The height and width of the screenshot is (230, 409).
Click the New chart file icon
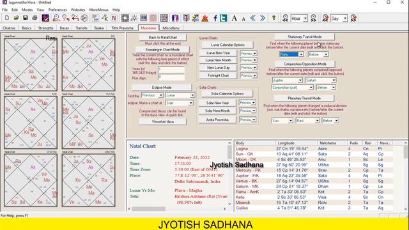click(7, 18)
